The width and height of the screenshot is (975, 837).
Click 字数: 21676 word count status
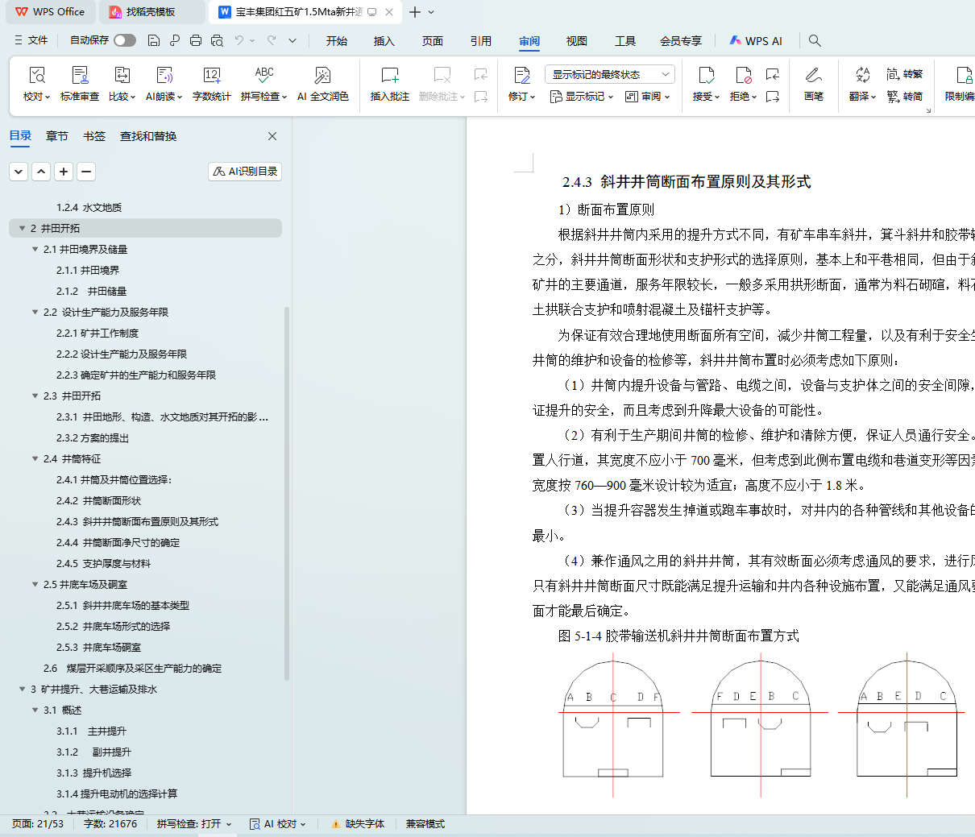pyautogui.click(x=110, y=824)
